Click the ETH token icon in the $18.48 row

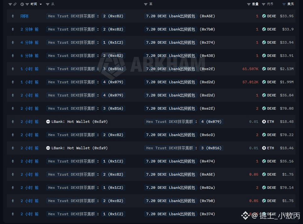coord(264,122)
